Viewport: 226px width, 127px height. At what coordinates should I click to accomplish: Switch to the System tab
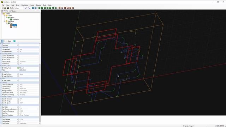[x=13, y=11]
